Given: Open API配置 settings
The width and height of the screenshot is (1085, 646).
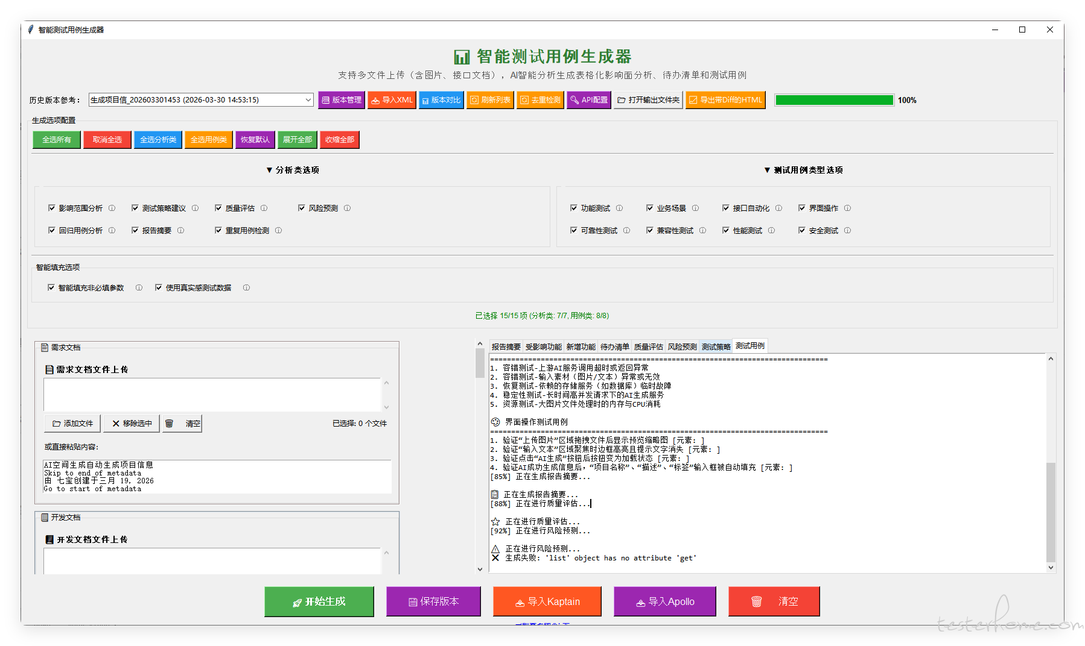Looking at the screenshot, I should pyautogui.click(x=589, y=100).
